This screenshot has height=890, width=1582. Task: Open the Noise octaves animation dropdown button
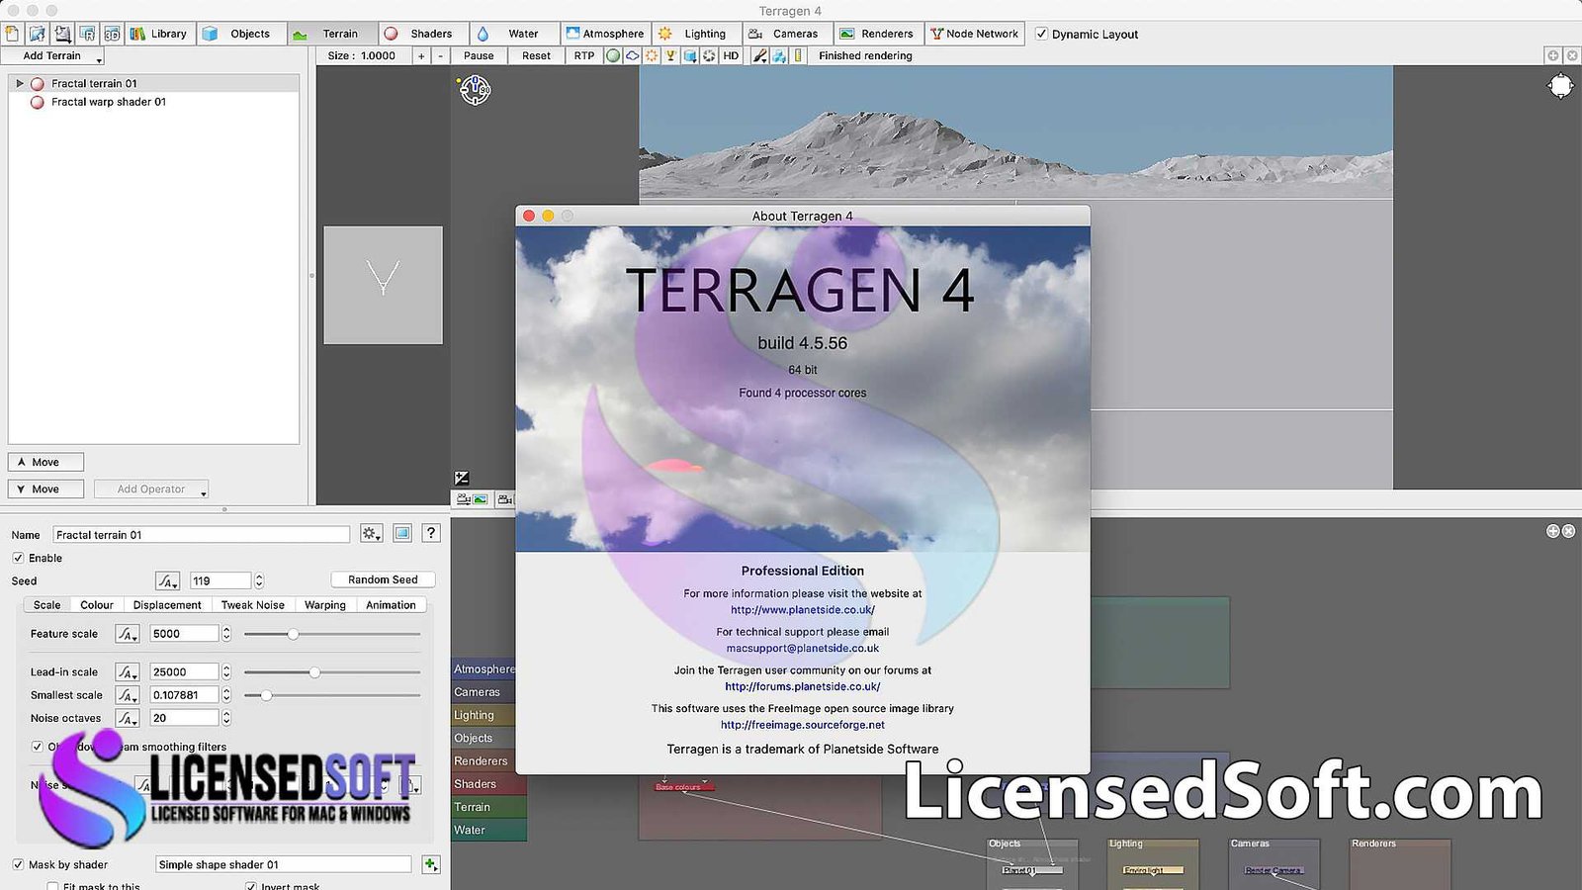click(x=128, y=718)
